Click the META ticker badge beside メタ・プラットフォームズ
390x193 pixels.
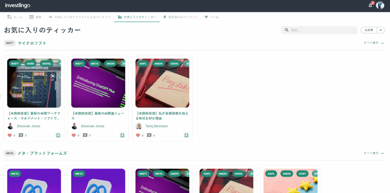click(10, 153)
